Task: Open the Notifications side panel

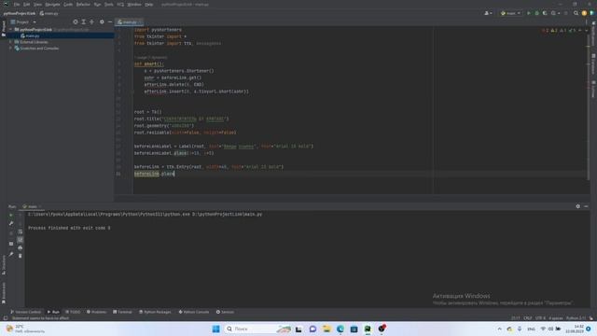Action: [x=593, y=35]
